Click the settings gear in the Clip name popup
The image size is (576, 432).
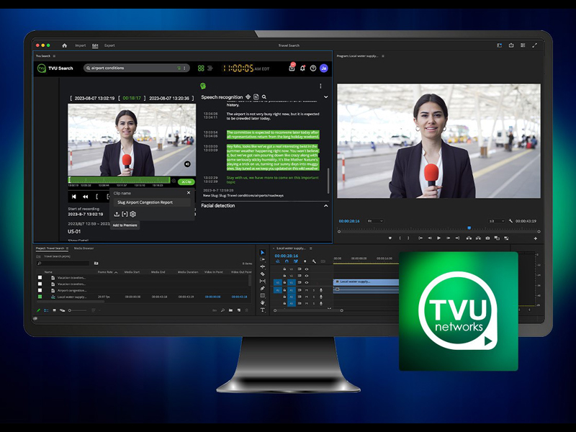point(132,215)
